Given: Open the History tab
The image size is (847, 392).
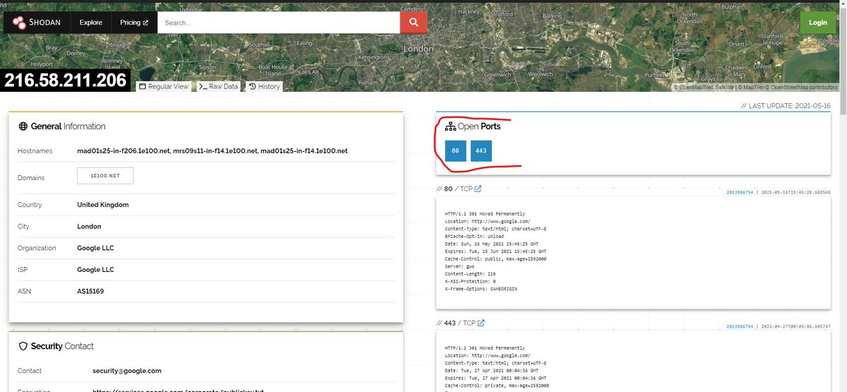Looking at the screenshot, I should pos(264,86).
